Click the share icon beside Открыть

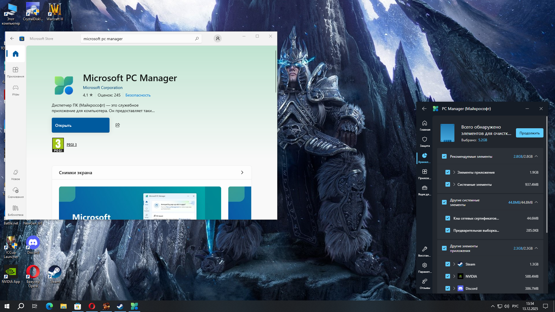tap(118, 125)
